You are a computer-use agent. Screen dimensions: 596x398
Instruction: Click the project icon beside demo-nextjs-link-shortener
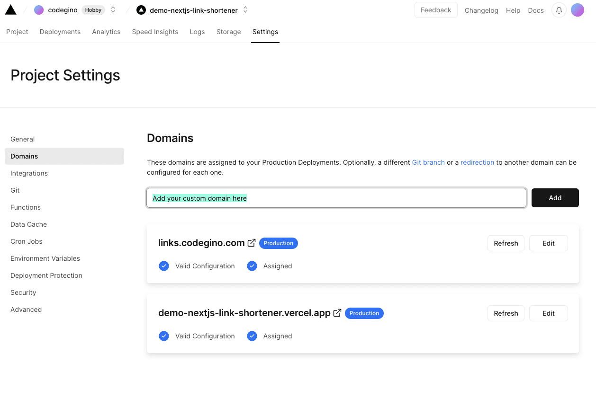pos(141,9)
